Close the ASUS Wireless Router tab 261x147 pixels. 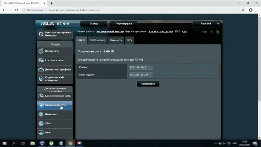44,3
